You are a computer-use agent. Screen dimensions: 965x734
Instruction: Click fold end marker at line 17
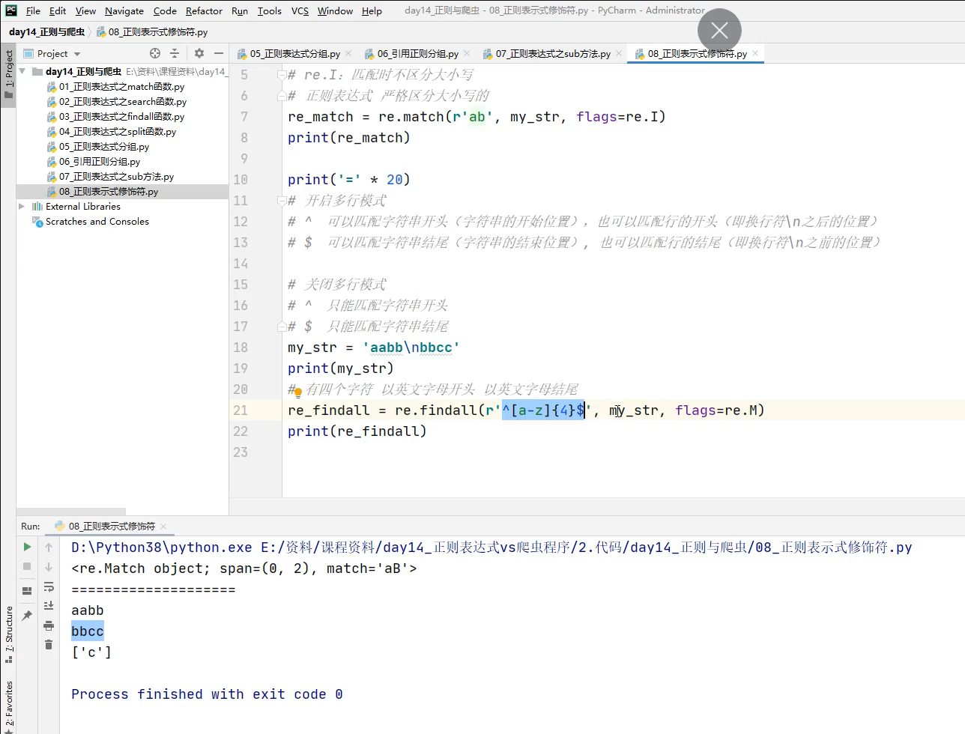click(x=282, y=326)
